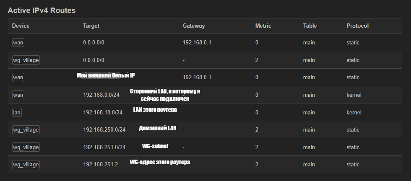Click the Protocol column header
This screenshot has width=411, height=181.
coord(357,26)
